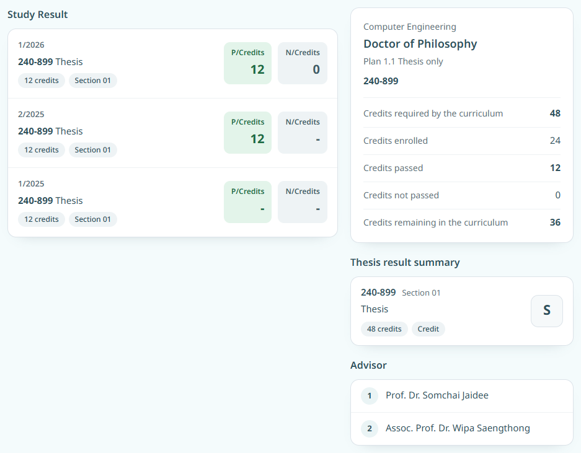The width and height of the screenshot is (581, 453).
Task: Click the number 2 badge beside Wipa Saengthong
Action: click(x=370, y=429)
